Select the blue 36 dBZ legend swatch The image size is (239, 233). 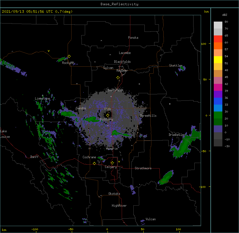pyautogui.click(x=218, y=101)
